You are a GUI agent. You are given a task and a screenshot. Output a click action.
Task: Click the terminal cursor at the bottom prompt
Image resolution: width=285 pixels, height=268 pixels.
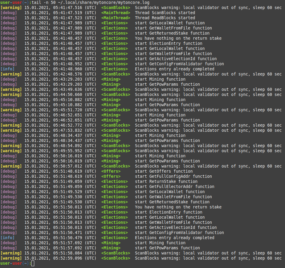pyautogui.click(x=33, y=263)
